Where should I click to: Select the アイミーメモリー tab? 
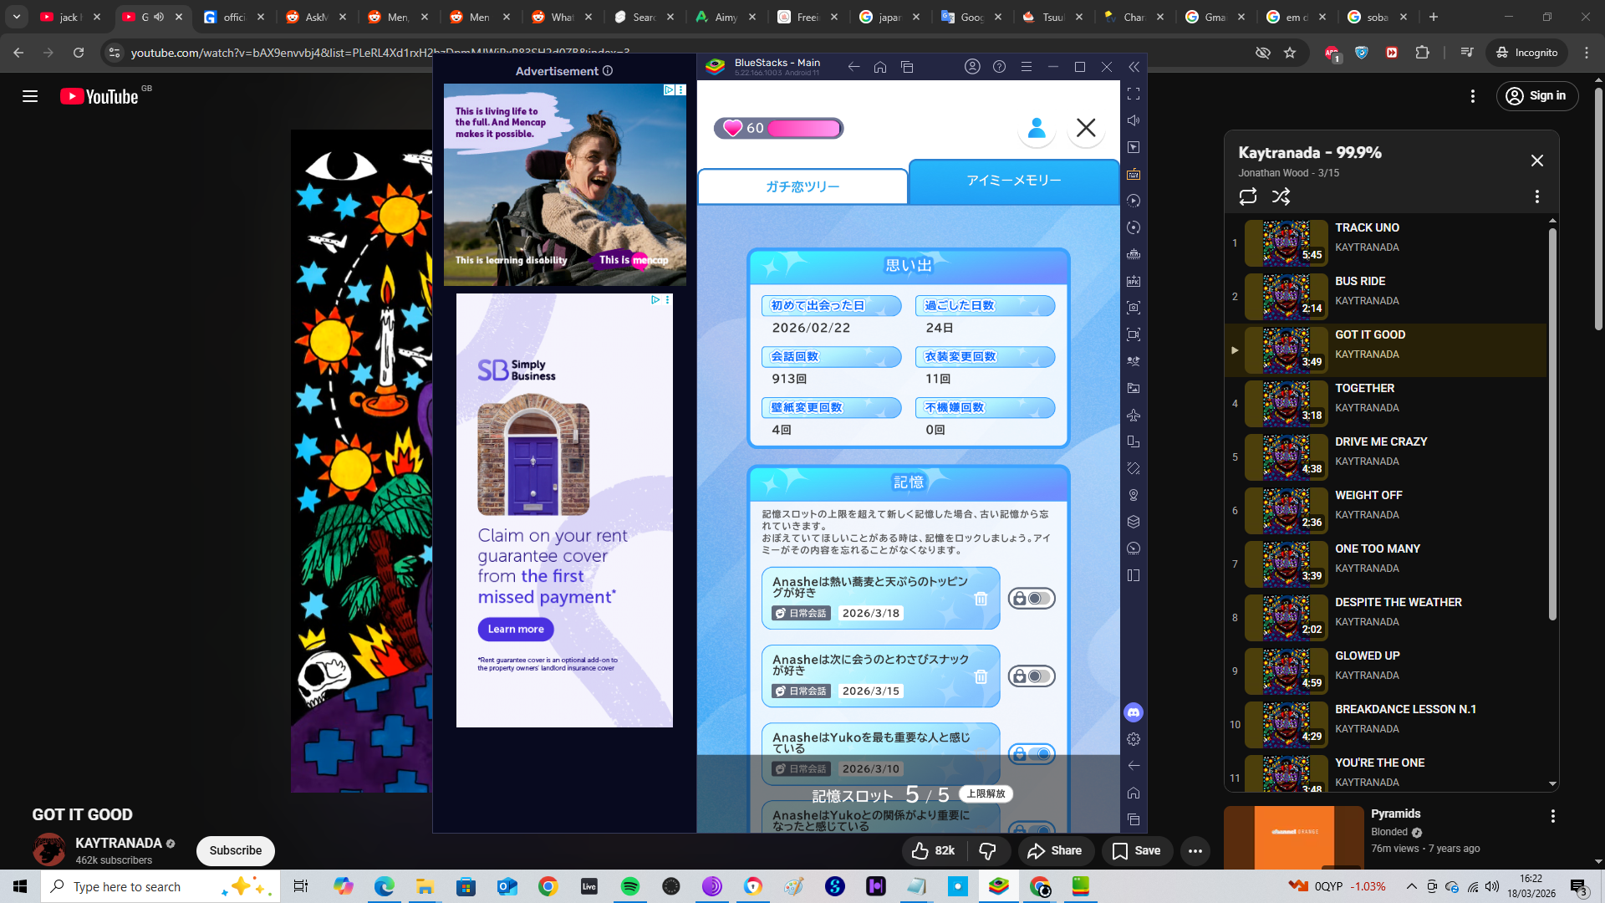point(1013,181)
